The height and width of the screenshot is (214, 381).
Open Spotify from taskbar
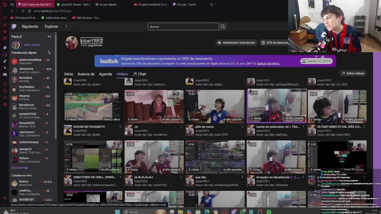tap(269, 212)
